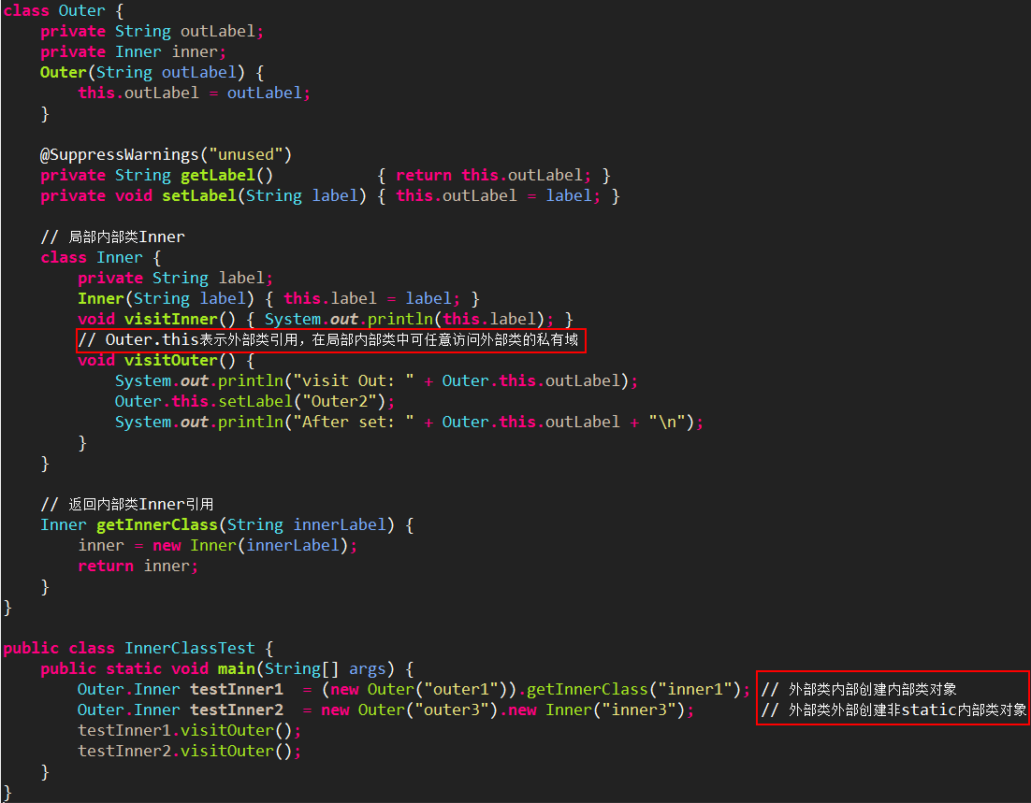The image size is (1031, 803).
Task: Click the 'return inner;' statement
Action: 138,566
